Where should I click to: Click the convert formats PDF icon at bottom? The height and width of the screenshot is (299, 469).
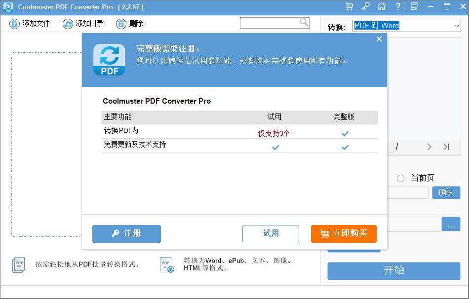click(x=166, y=265)
